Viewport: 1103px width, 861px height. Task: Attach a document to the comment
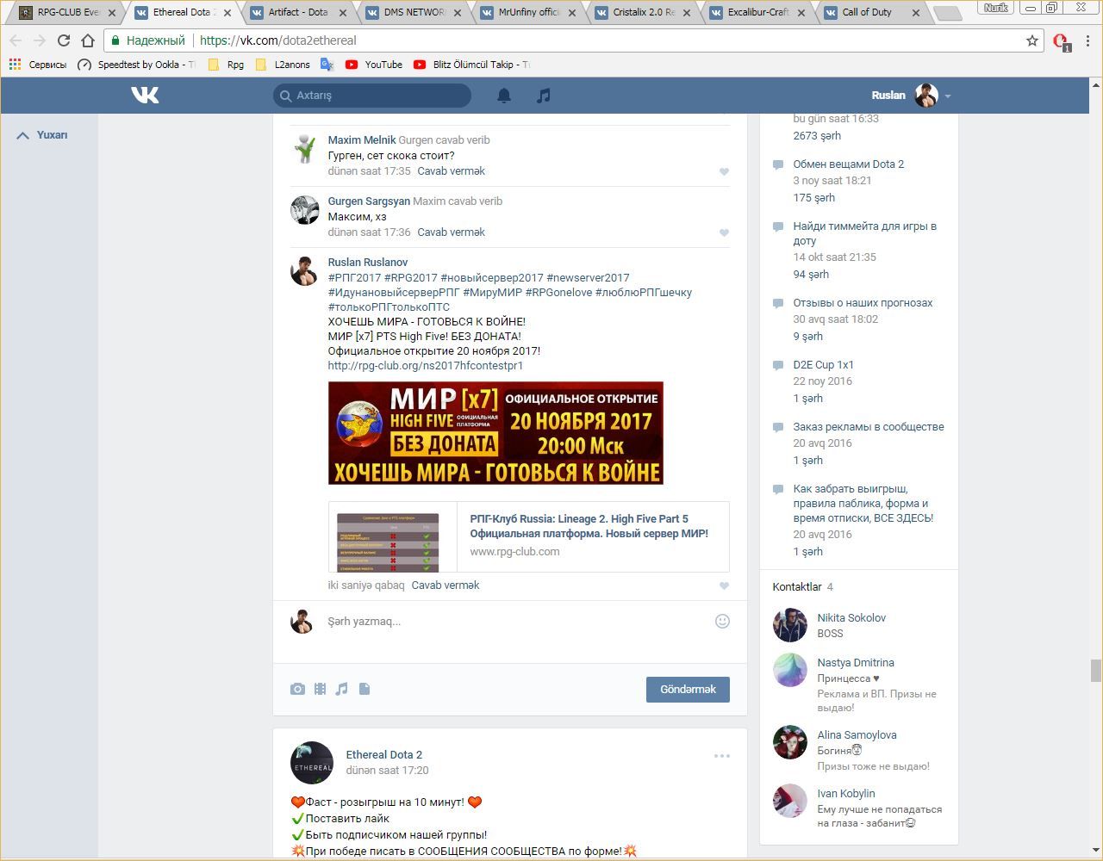click(365, 689)
